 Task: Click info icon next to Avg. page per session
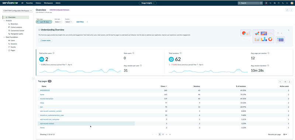click(x=268, y=53)
